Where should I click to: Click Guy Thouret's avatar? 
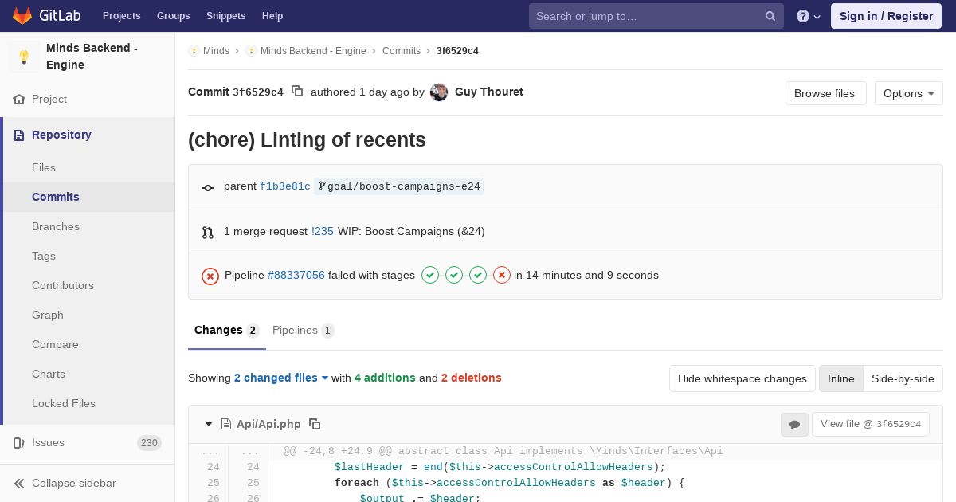click(x=439, y=92)
